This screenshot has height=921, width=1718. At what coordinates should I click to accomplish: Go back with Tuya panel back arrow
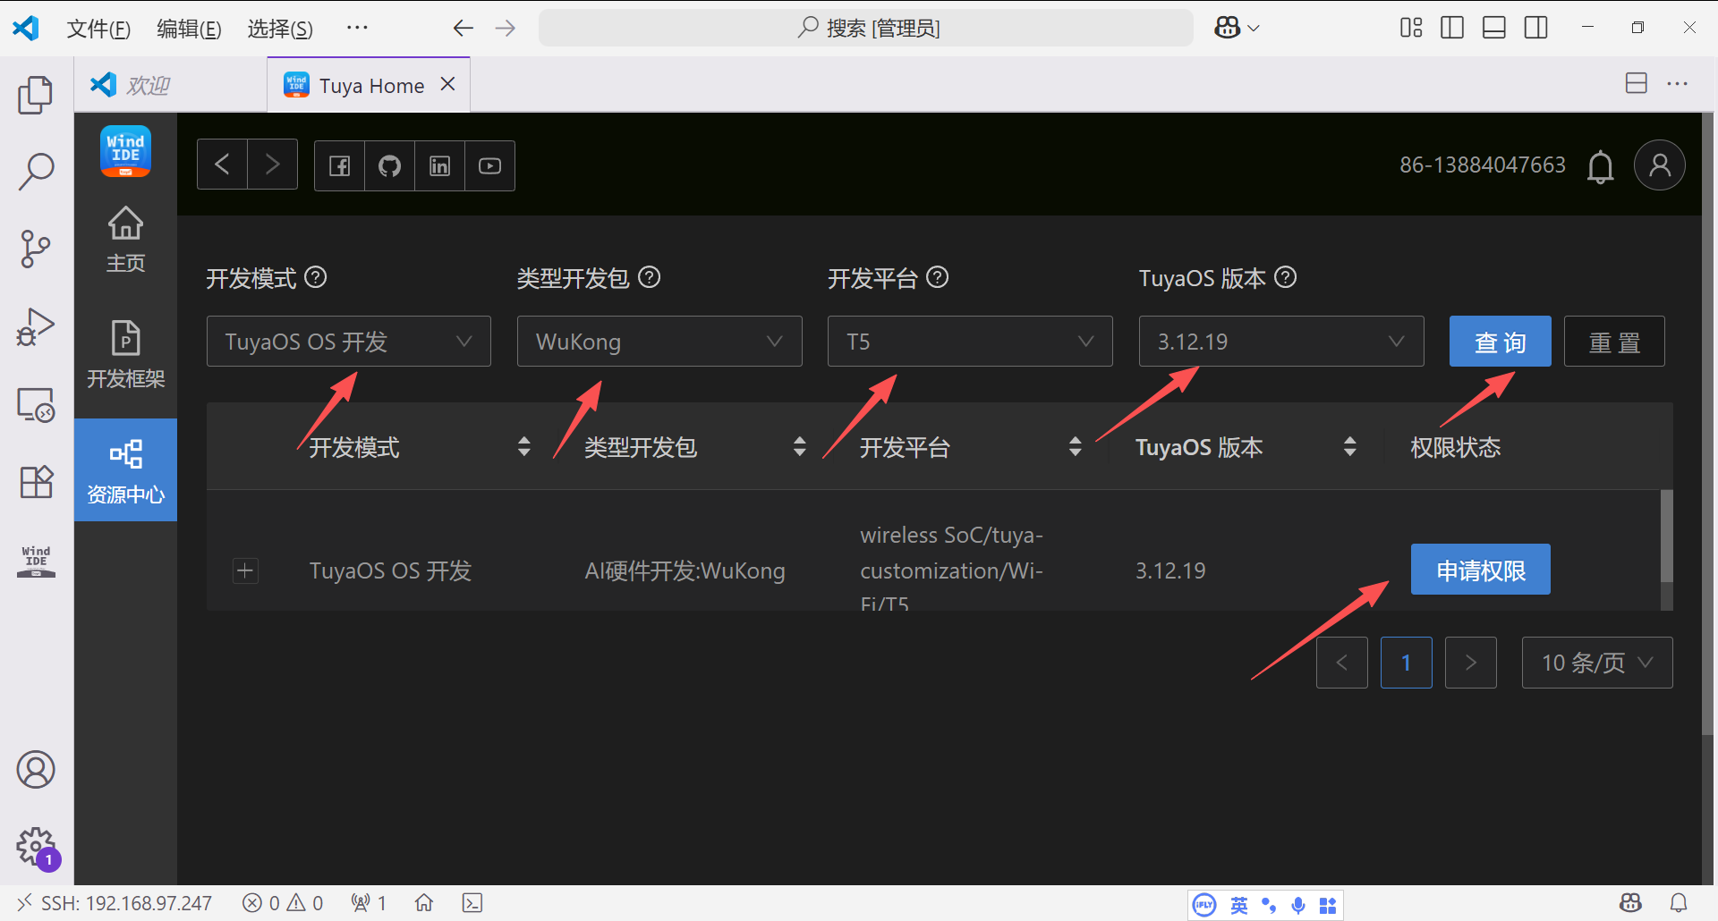point(222,165)
